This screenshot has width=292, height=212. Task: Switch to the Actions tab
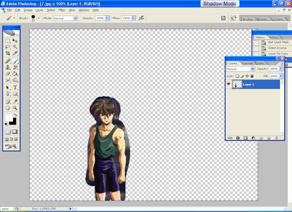point(274,37)
